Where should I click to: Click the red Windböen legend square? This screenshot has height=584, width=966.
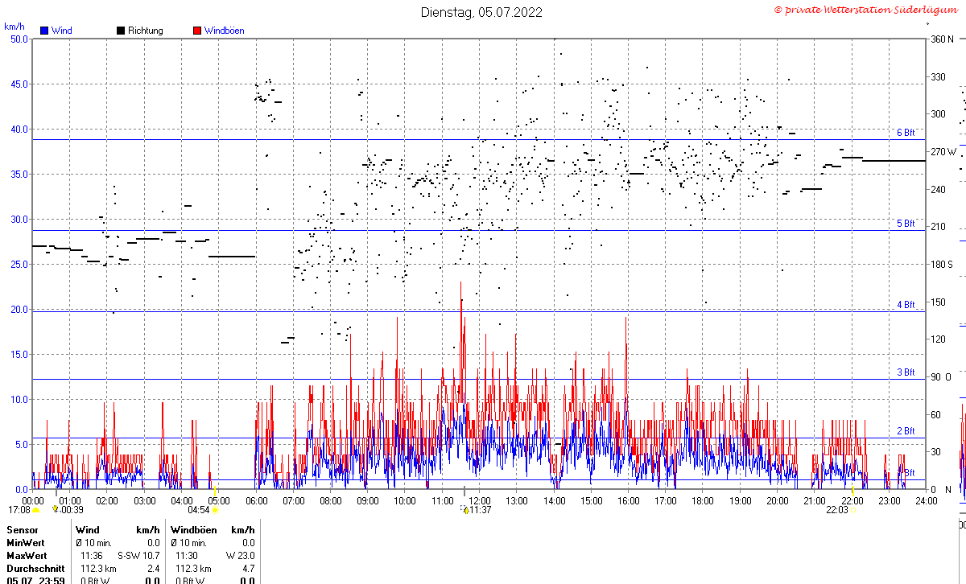(x=197, y=31)
